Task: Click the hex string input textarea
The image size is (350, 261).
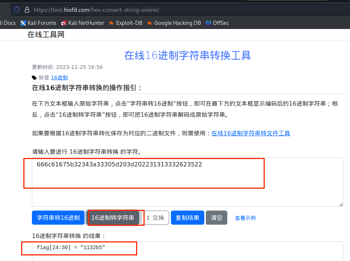Action: pyautogui.click(x=188, y=182)
